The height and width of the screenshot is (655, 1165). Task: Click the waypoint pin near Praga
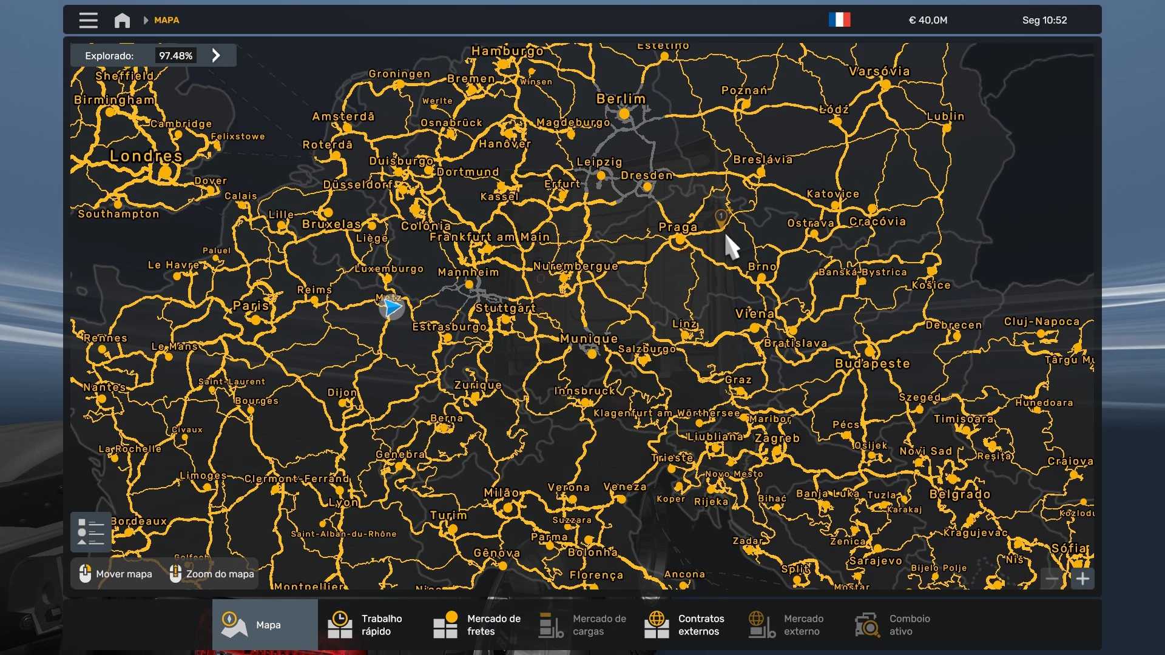coord(720,217)
